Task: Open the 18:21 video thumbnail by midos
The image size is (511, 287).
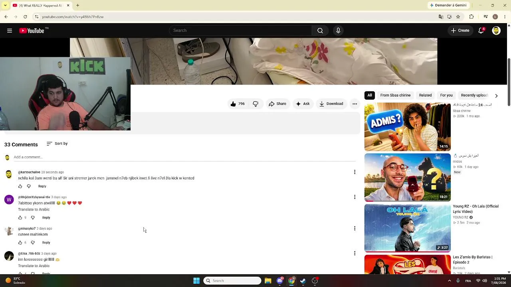Action: (408, 177)
